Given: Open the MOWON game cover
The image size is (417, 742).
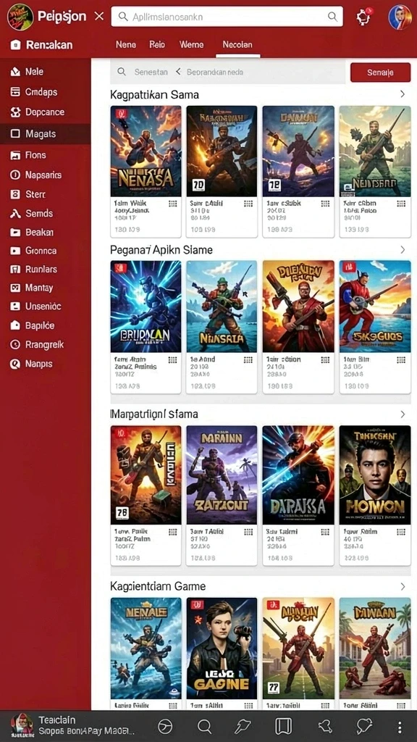Looking at the screenshot, I should (x=375, y=475).
